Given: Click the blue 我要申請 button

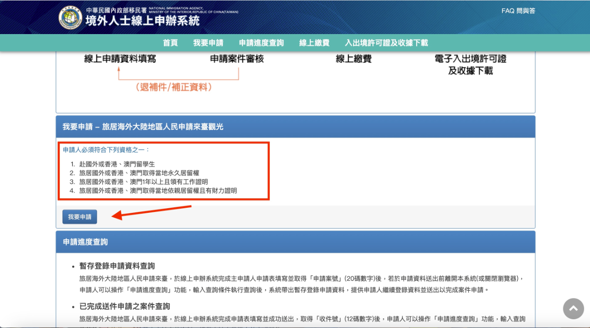Looking at the screenshot, I should pos(80,217).
